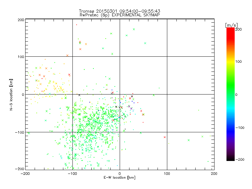Click the colorbar tick label '200'
The image size is (252, 189).
(238, 29)
